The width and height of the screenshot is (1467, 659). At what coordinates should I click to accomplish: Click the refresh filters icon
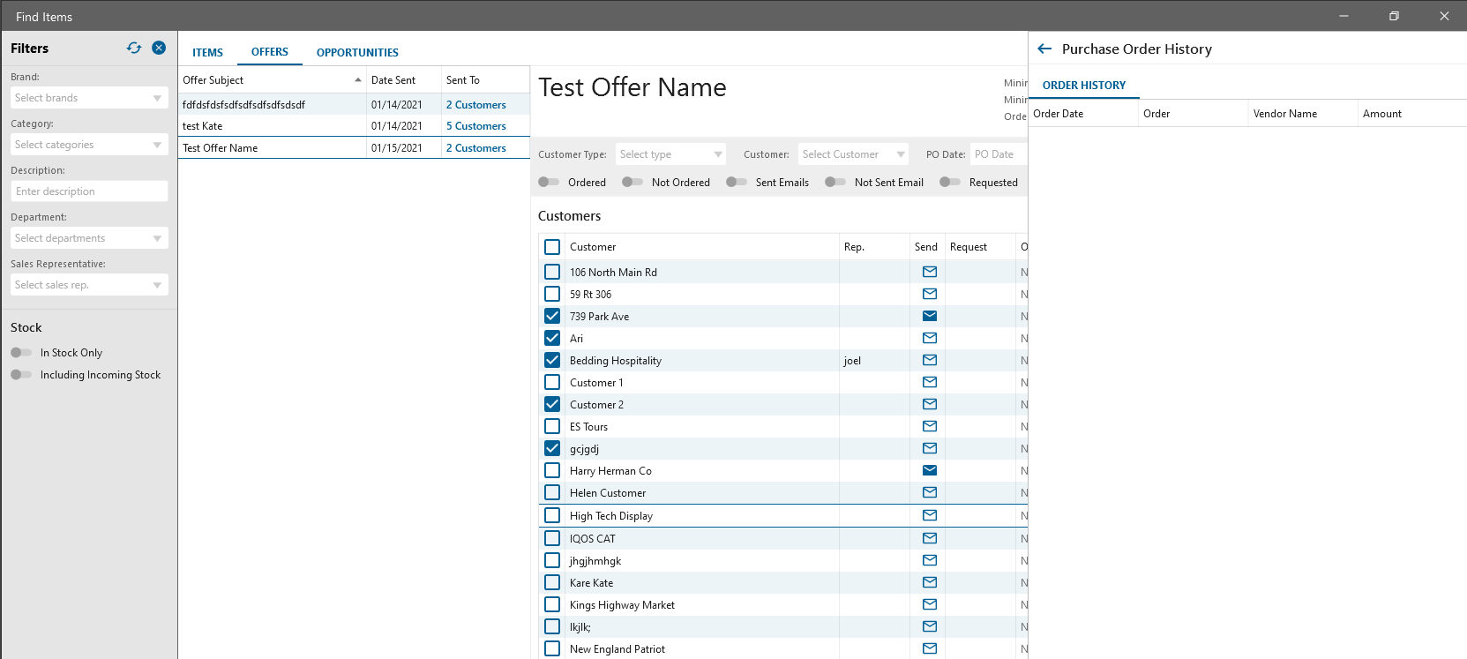click(x=134, y=48)
